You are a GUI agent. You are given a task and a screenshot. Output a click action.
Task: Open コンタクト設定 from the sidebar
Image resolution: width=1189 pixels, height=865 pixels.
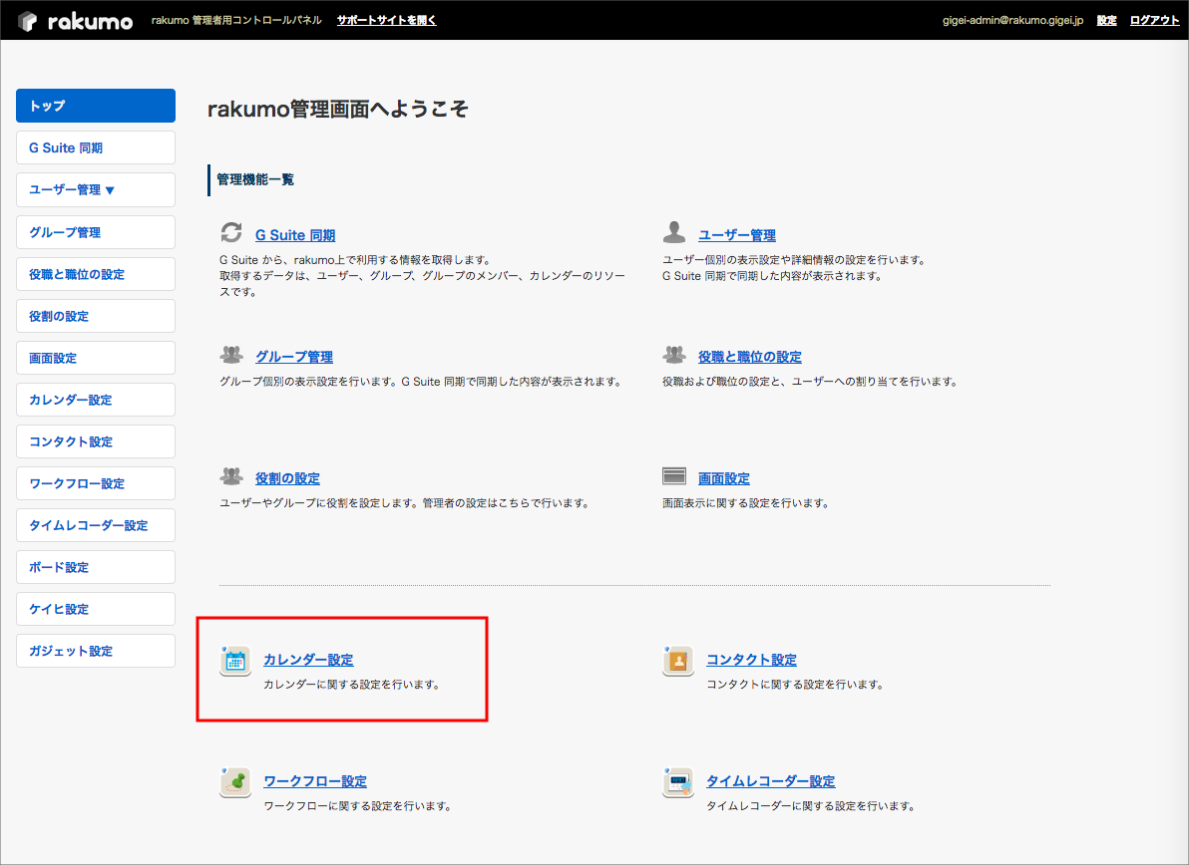click(96, 441)
